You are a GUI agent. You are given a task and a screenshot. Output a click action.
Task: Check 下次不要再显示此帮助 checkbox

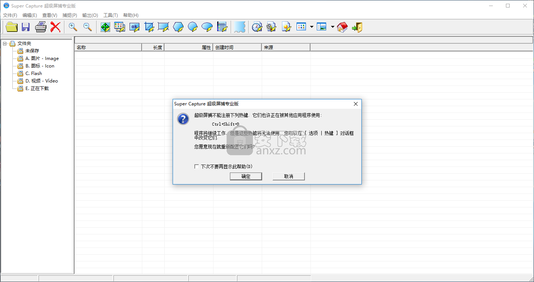click(197, 166)
